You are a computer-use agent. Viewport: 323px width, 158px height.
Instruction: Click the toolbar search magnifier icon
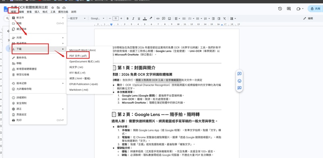(7, 19)
